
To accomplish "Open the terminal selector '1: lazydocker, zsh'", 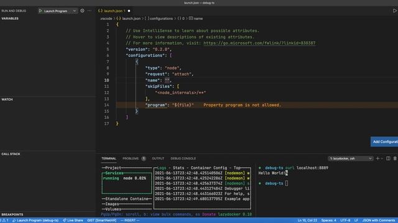I will pos(351,159).
